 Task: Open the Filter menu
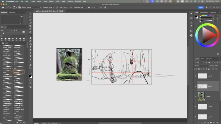58,1
